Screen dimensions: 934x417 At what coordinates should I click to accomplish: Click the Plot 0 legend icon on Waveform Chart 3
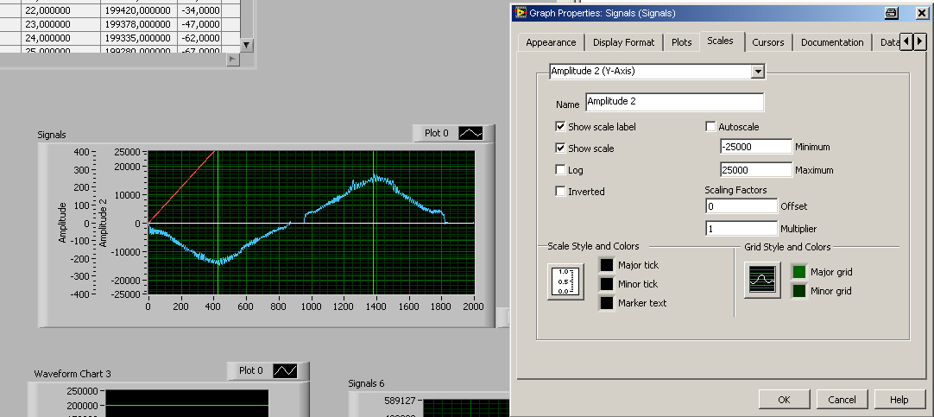285,370
